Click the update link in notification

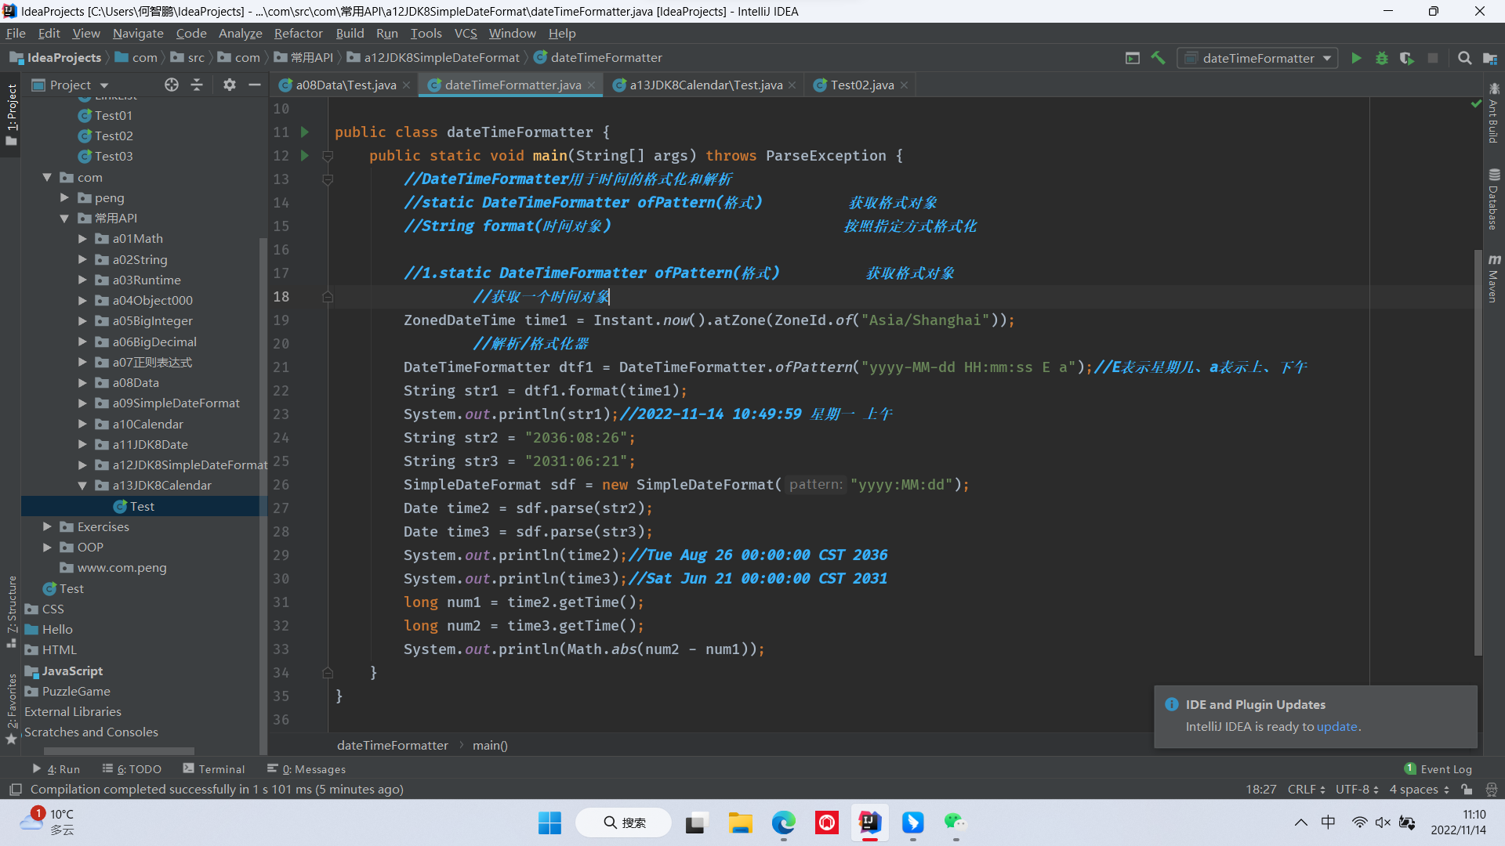(x=1336, y=727)
